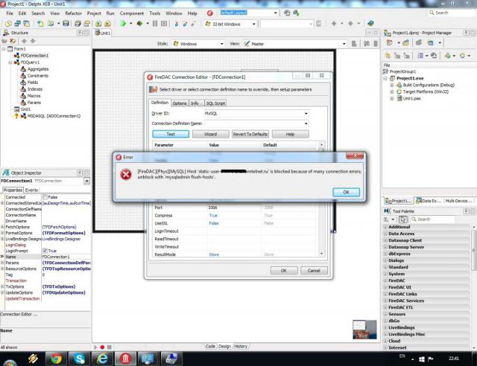Image resolution: width=477 pixels, height=366 pixels.
Task: Click the Constraints node icon
Action: click(x=23, y=76)
